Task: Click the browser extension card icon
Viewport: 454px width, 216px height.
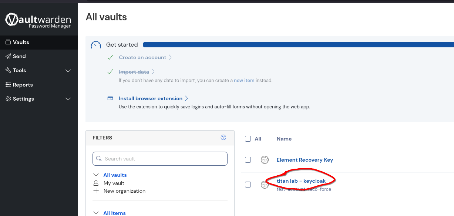Action: (x=110, y=98)
